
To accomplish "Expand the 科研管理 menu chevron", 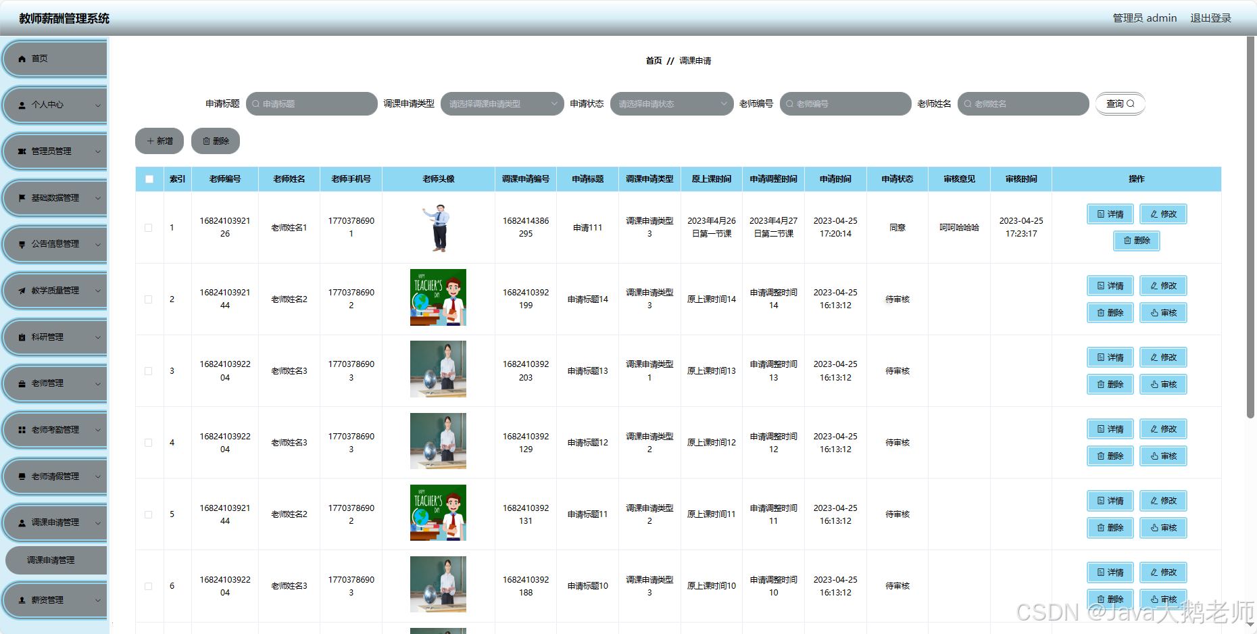I will 98,337.
